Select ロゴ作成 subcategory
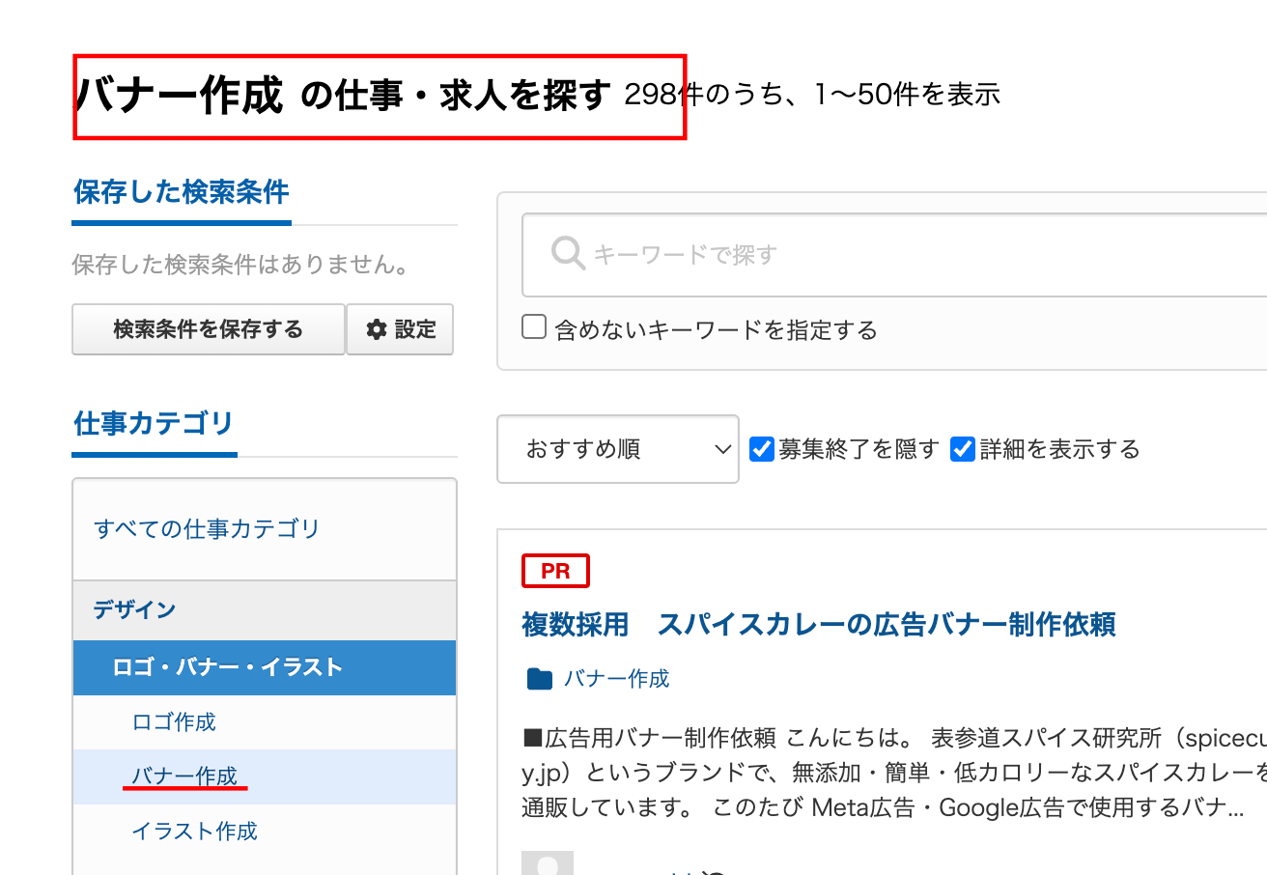This screenshot has width=1267, height=875. click(x=174, y=721)
